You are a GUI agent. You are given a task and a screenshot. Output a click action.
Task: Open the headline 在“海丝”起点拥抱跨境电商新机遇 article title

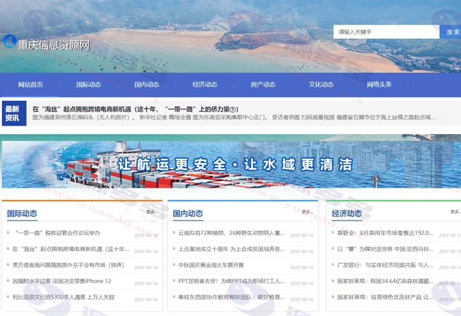click(x=135, y=110)
